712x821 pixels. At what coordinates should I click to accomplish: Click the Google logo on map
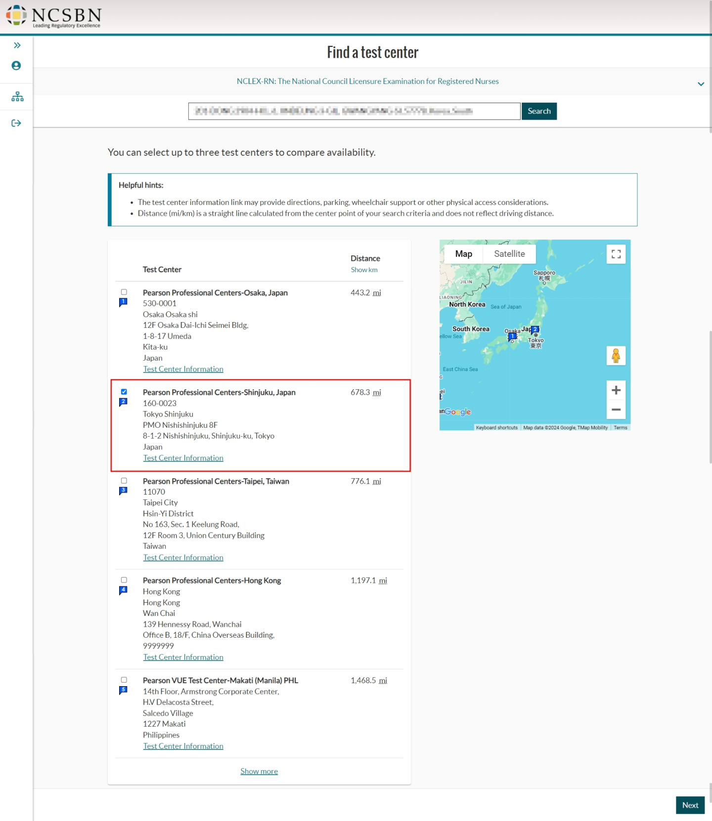coord(457,412)
